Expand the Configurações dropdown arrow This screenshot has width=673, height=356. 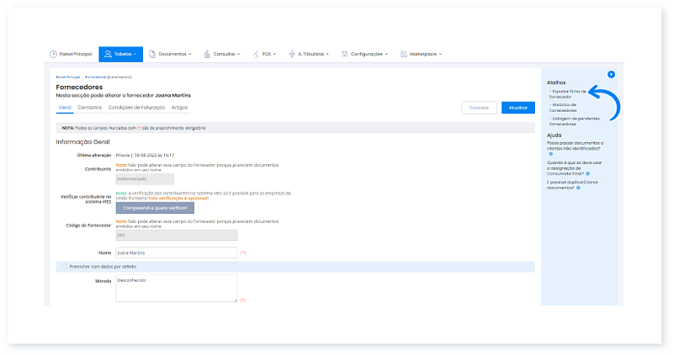(x=387, y=54)
